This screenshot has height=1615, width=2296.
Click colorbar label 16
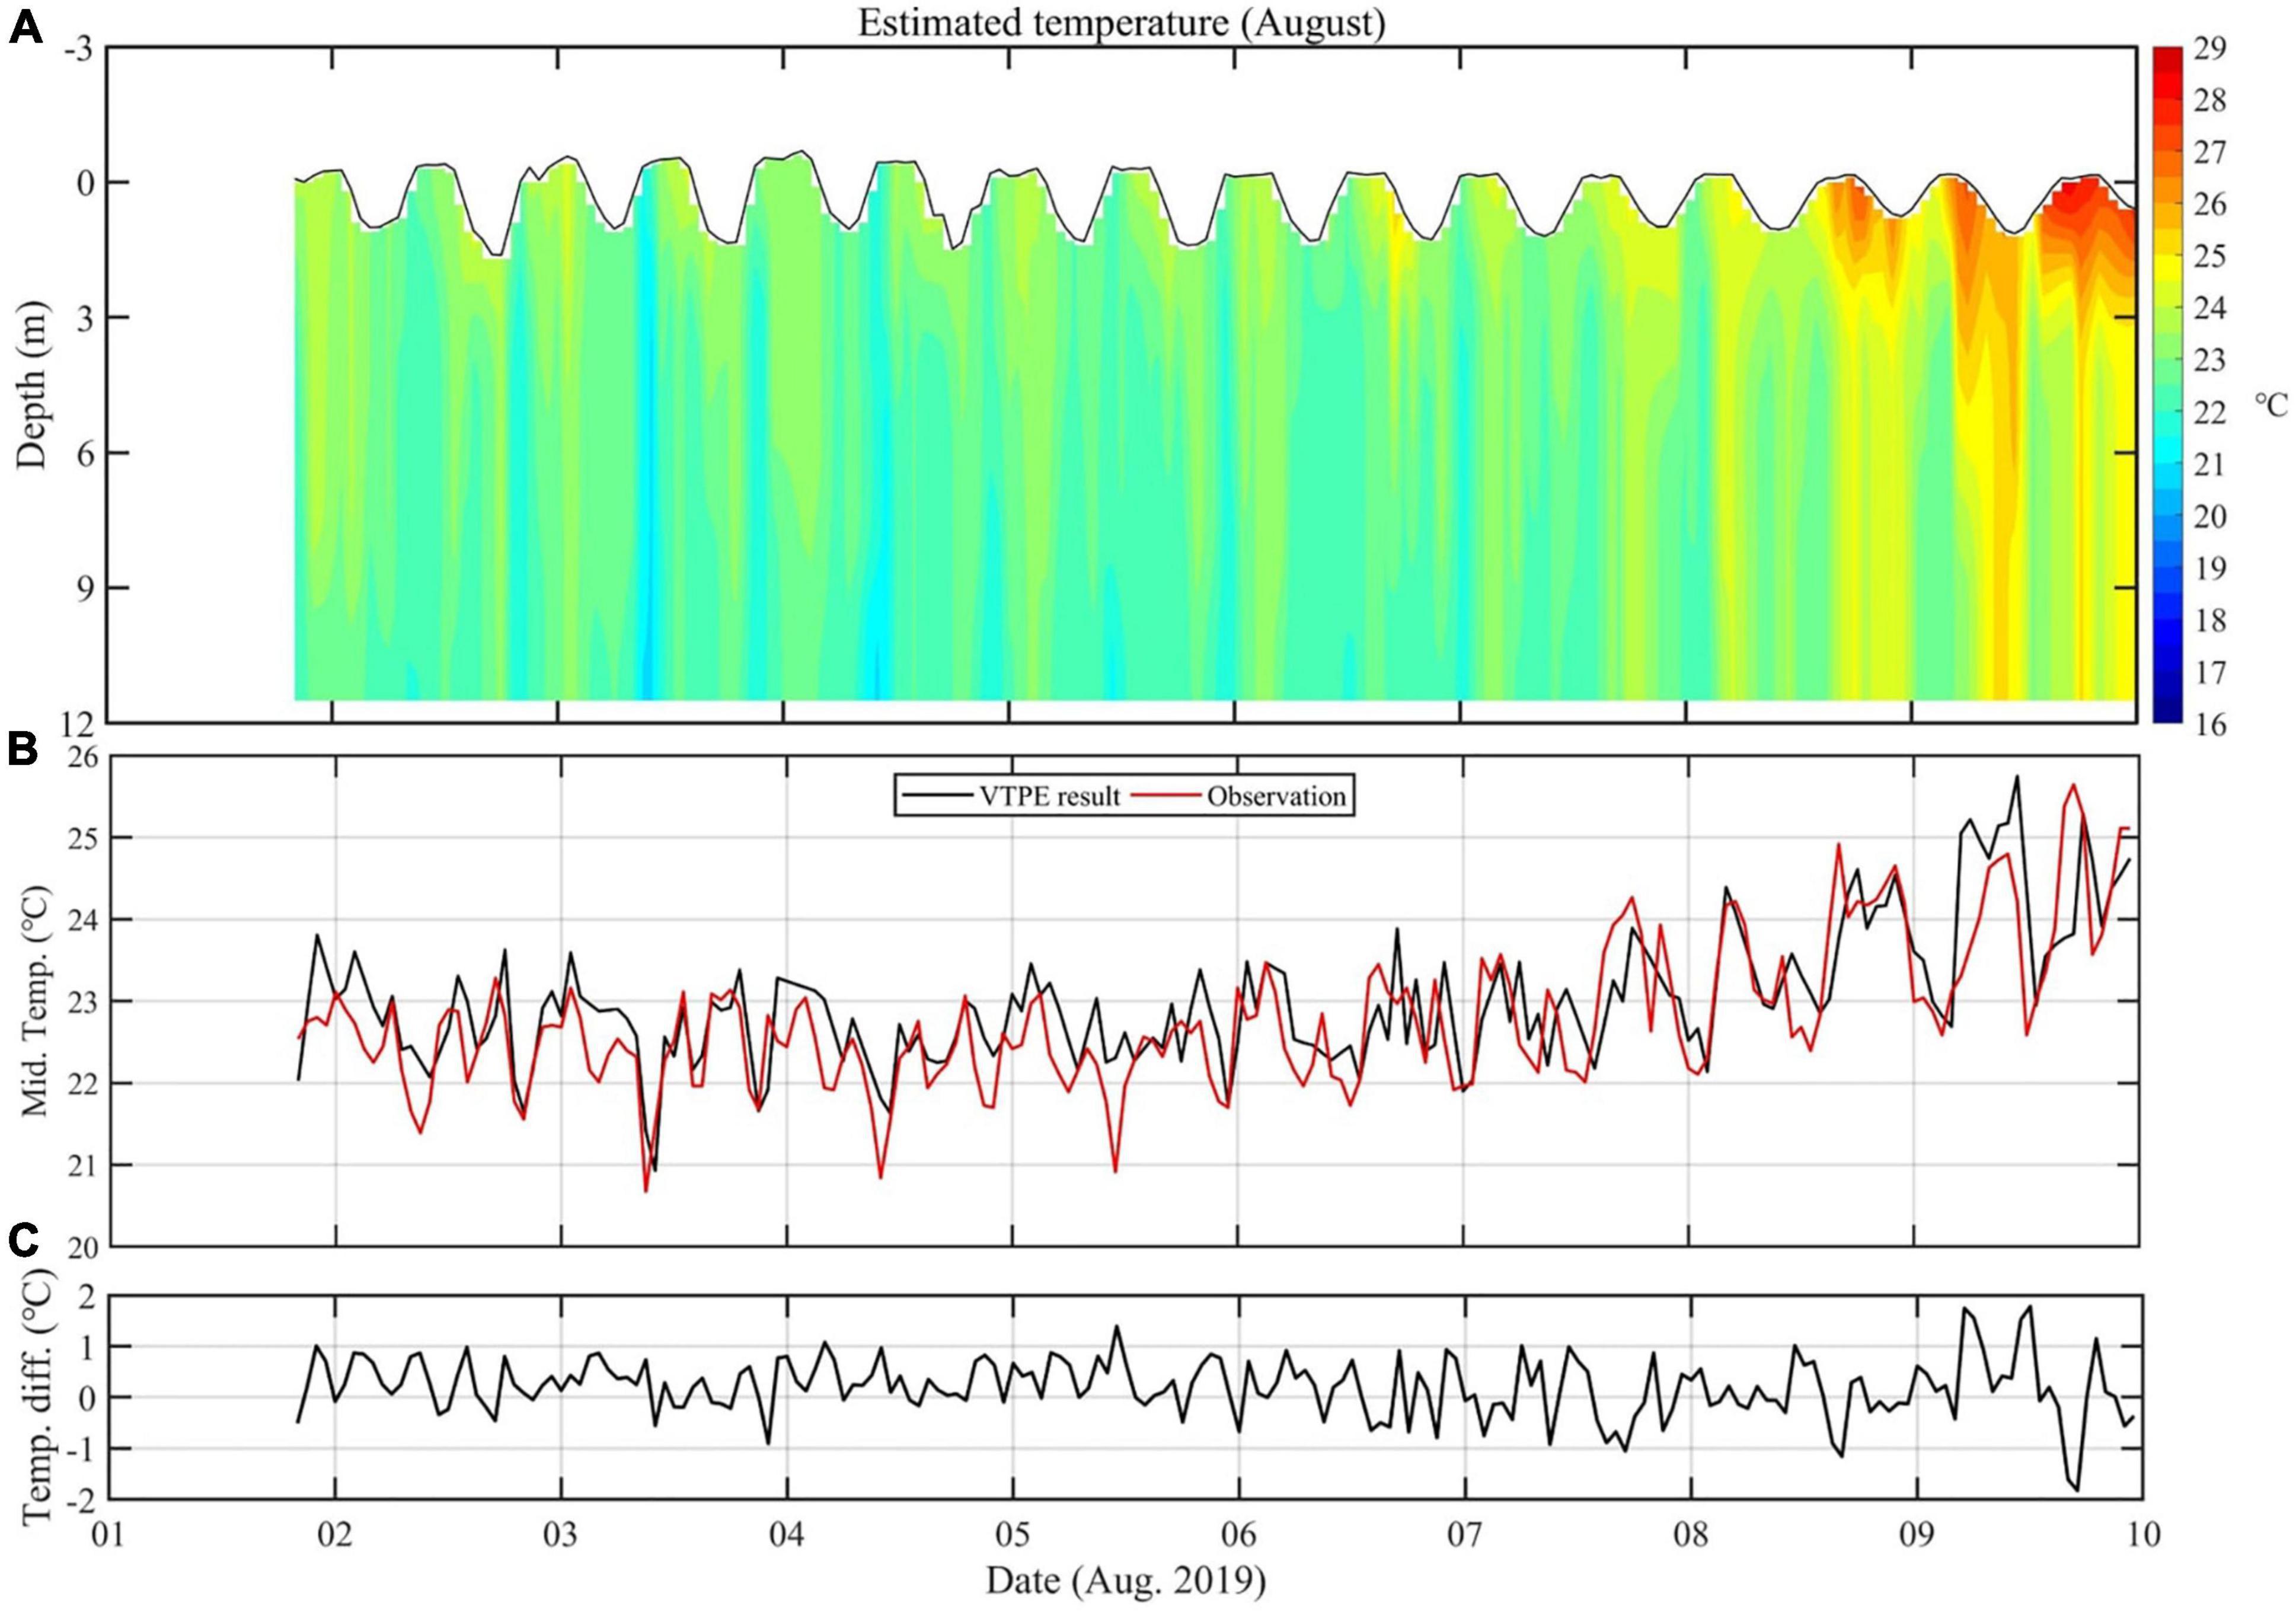[x=2211, y=724]
